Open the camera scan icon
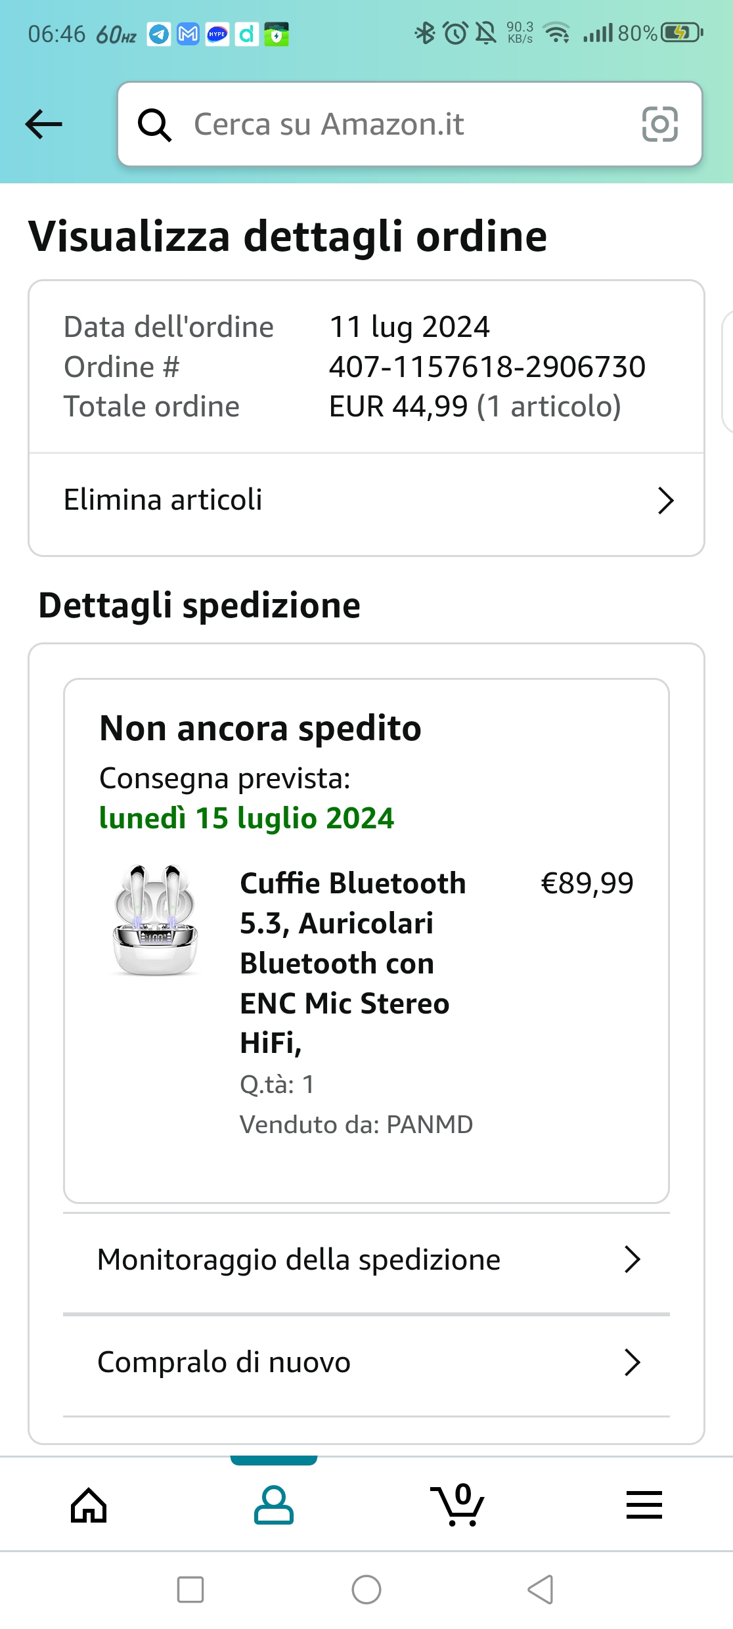Screen dimensions: 733x1629 coord(659,124)
